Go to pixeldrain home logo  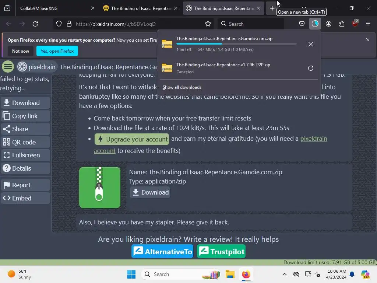pyautogui.click(x=36, y=67)
